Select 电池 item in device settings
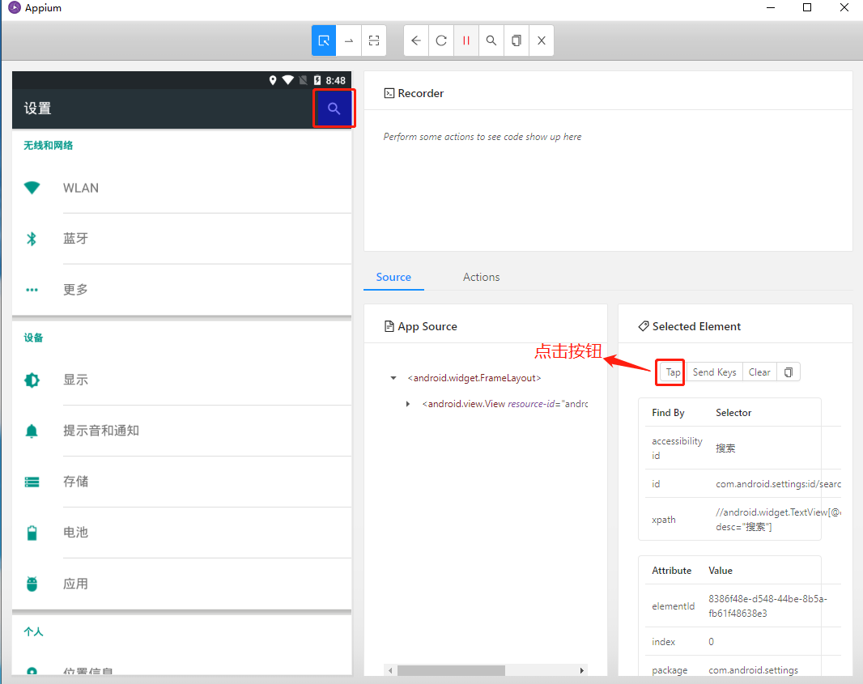Image resolution: width=863 pixels, height=684 pixels. coord(181,533)
